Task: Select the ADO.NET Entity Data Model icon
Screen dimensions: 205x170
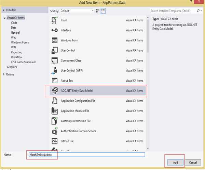Action: point(54,91)
